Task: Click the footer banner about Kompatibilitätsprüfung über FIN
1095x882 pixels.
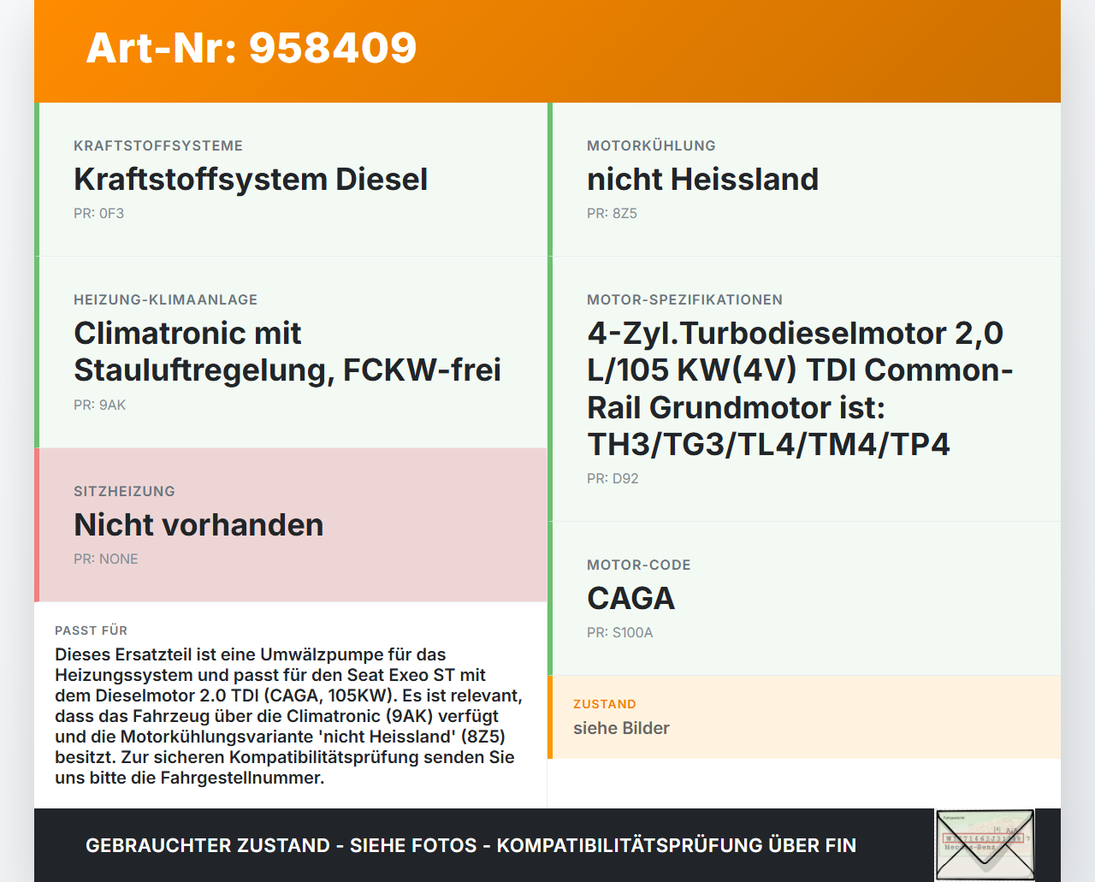Action: point(471,845)
